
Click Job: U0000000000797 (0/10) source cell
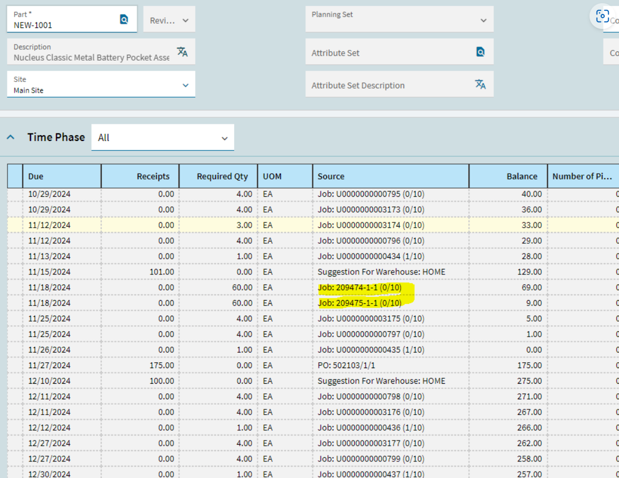(371, 334)
